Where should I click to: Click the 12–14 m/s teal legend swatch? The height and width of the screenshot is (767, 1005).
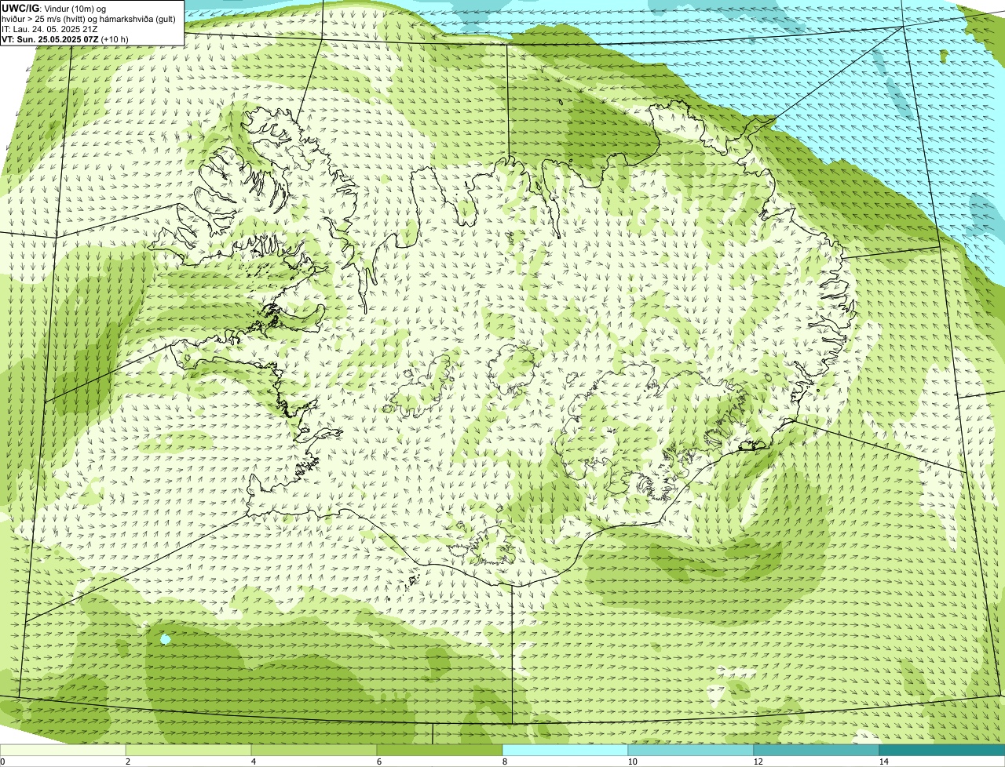point(817,750)
